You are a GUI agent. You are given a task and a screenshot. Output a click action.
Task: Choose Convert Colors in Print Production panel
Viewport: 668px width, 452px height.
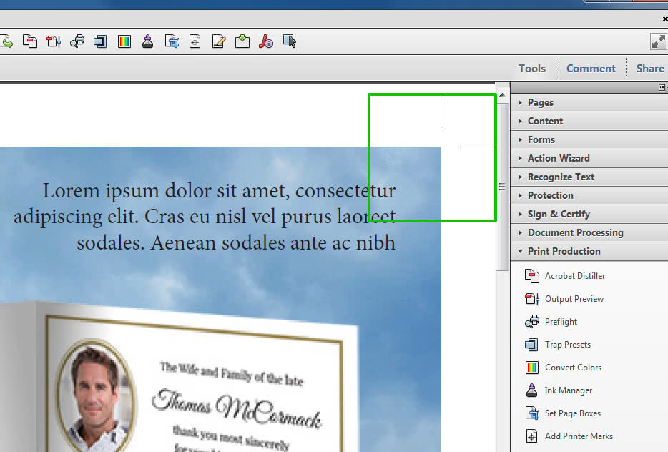click(563, 368)
